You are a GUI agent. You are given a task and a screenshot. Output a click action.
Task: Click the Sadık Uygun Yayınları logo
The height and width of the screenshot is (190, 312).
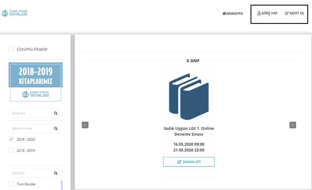point(14,13)
